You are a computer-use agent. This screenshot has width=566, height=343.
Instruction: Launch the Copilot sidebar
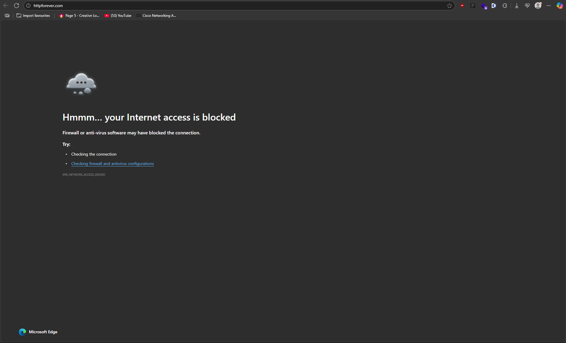(x=560, y=6)
